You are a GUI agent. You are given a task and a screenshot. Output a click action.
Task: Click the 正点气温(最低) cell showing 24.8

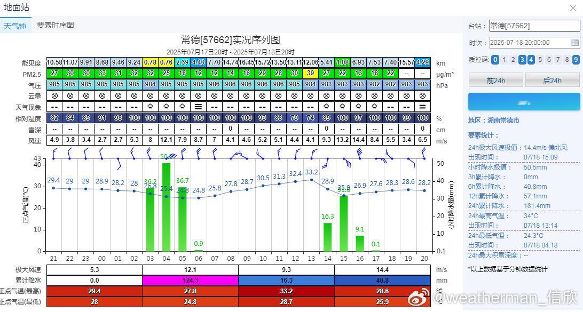pos(191,302)
